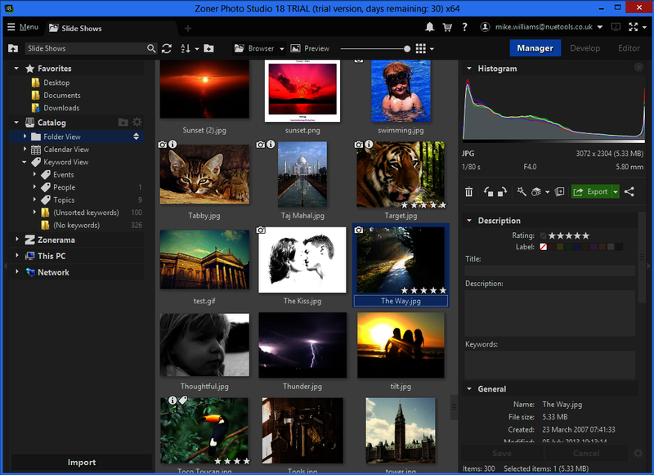This screenshot has height=475, width=654.
Task: Select the Delete (trash) icon above Description
Action: point(468,192)
